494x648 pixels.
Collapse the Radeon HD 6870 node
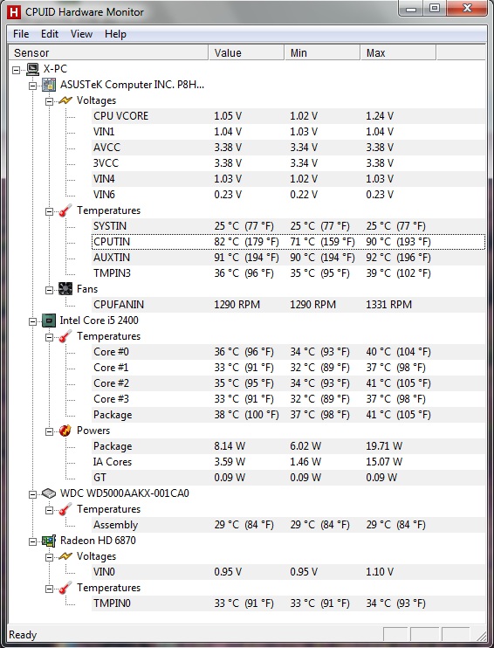coord(32,541)
